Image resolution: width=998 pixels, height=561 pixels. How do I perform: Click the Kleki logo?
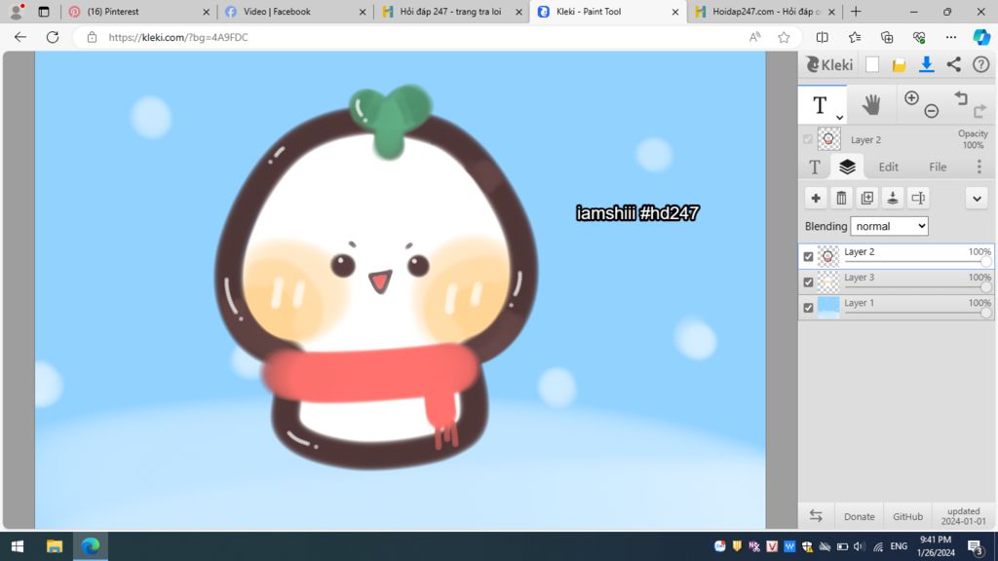click(x=829, y=65)
